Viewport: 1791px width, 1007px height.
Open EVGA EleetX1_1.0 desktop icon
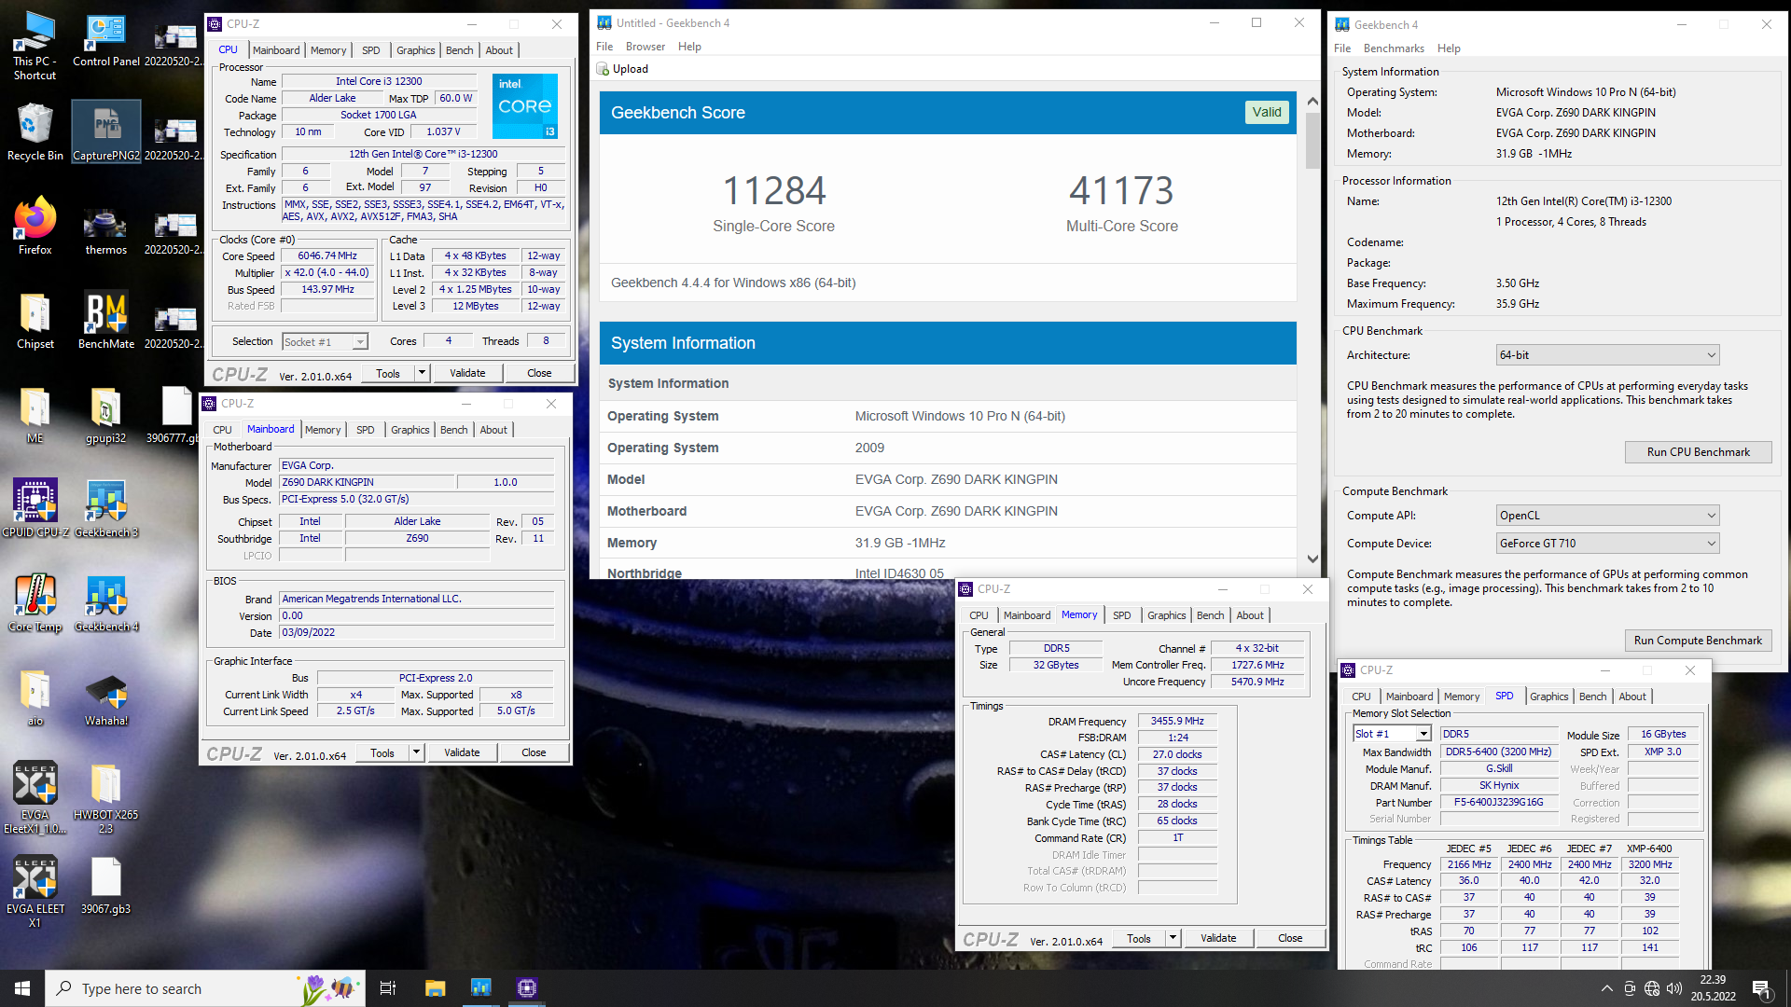point(35,798)
